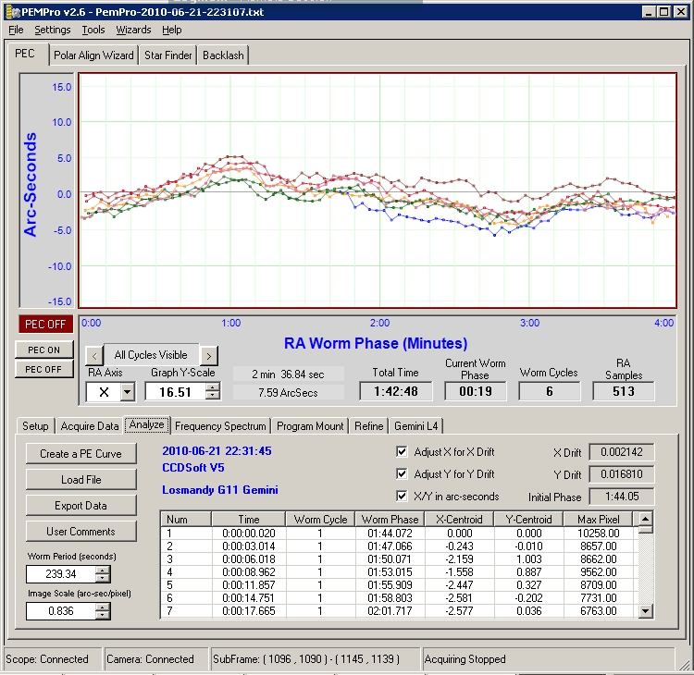Open the Tools menu
694x675 pixels.
coord(93,30)
